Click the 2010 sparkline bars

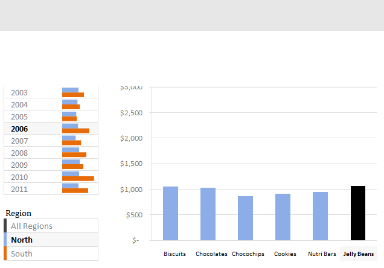click(x=78, y=177)
